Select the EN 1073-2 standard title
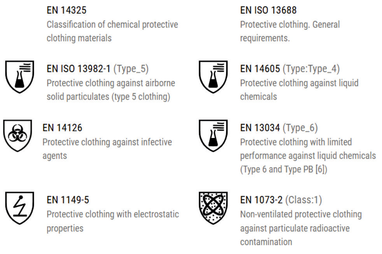The height and width of the screenshot is (254, 382). click(261, 200)
